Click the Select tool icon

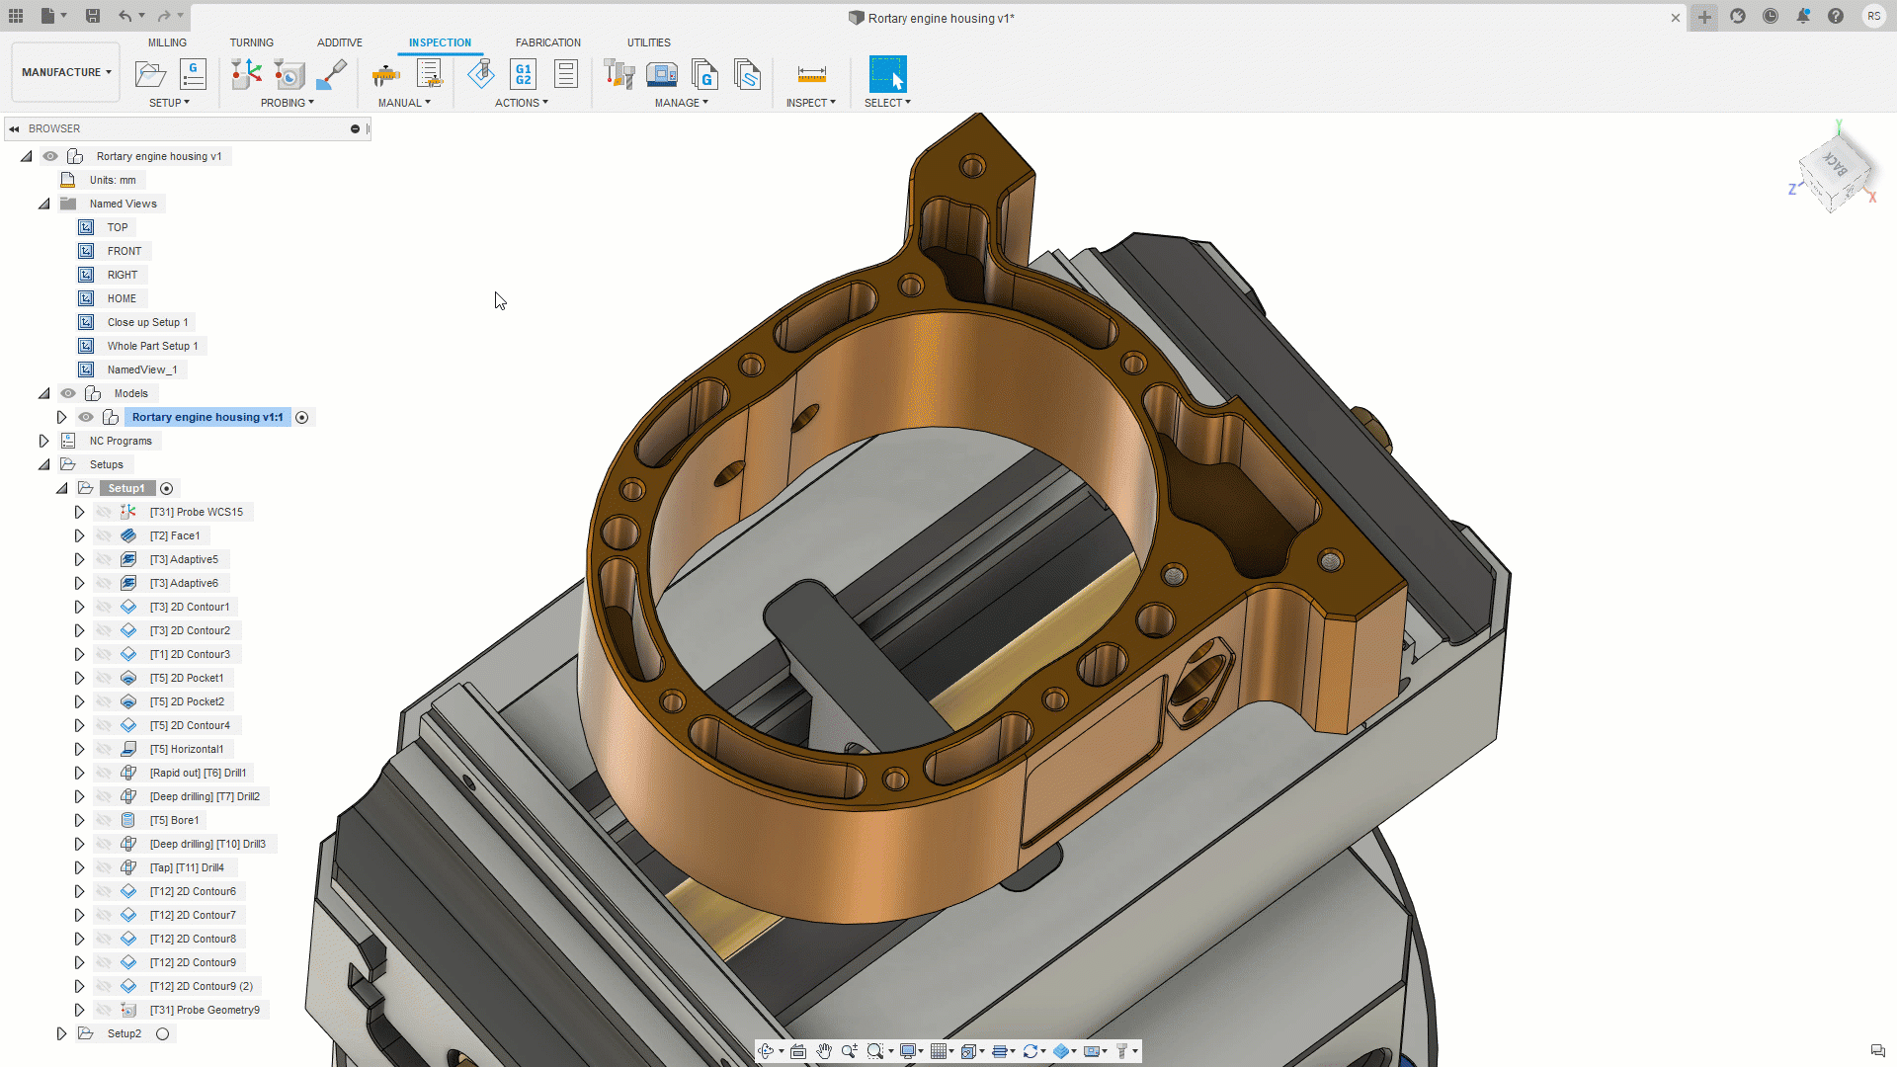coord(887,74)
